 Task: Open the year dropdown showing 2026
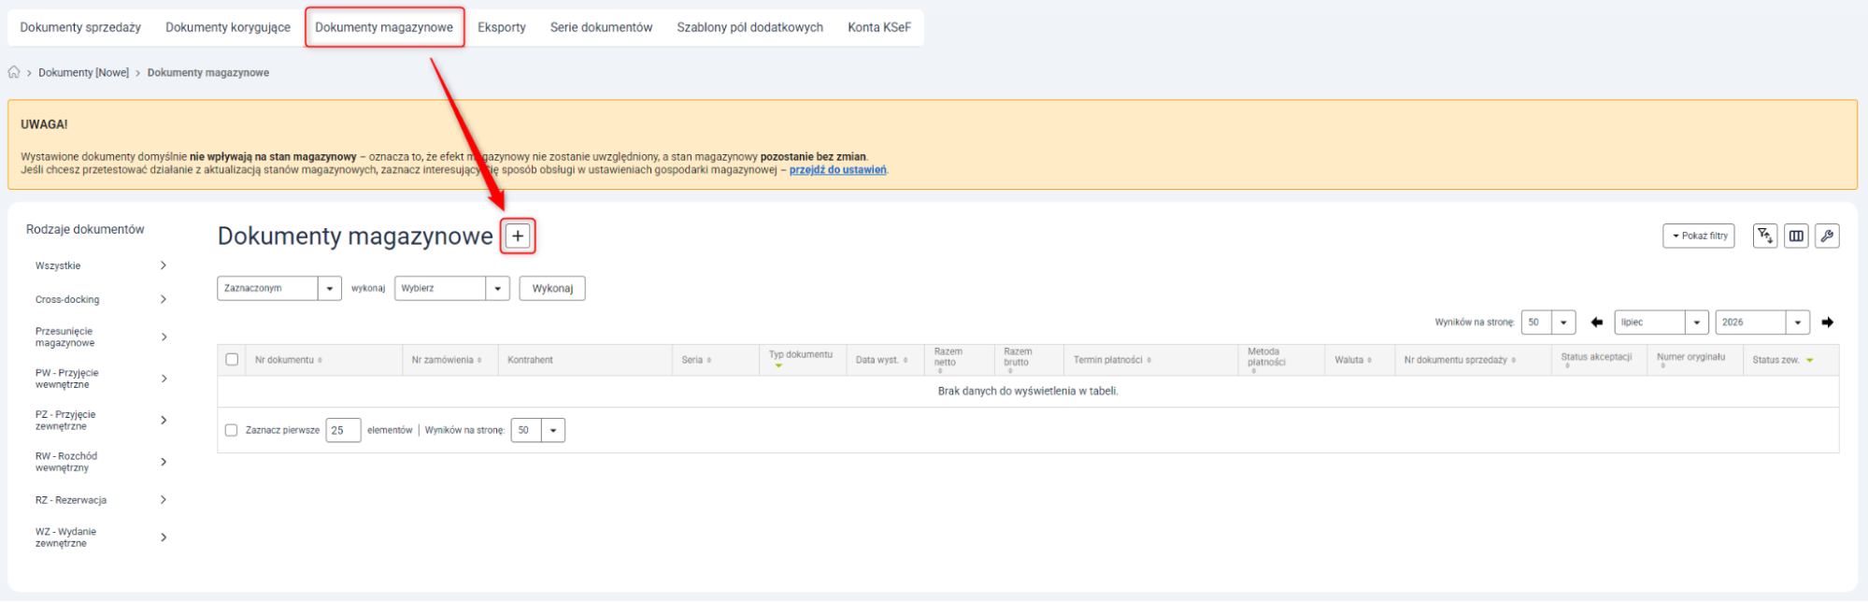click(x=1762, y=322)
